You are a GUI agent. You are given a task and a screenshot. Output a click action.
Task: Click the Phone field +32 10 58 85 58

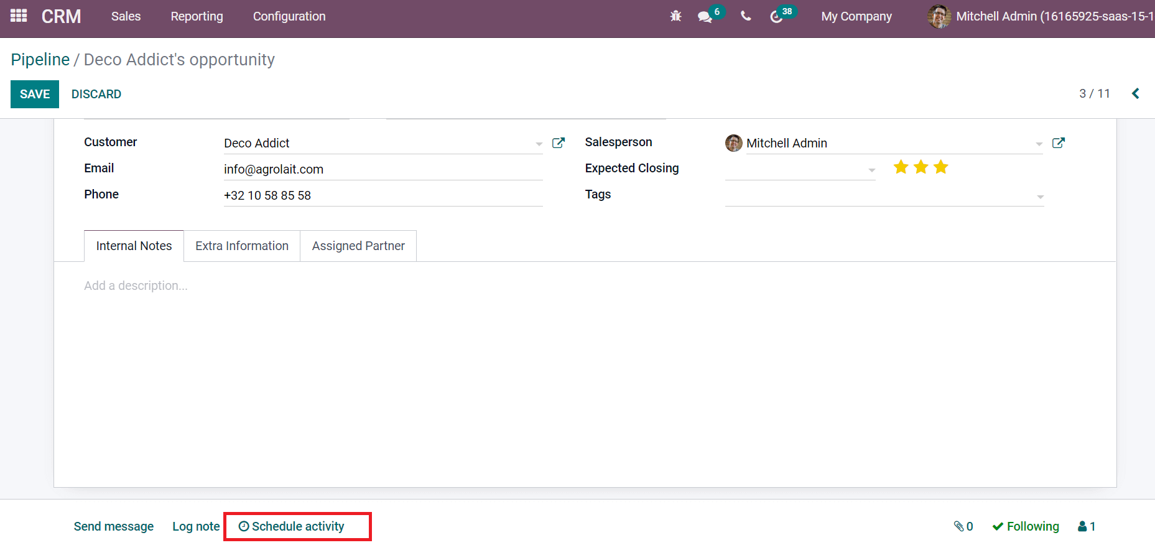point(383,195)
